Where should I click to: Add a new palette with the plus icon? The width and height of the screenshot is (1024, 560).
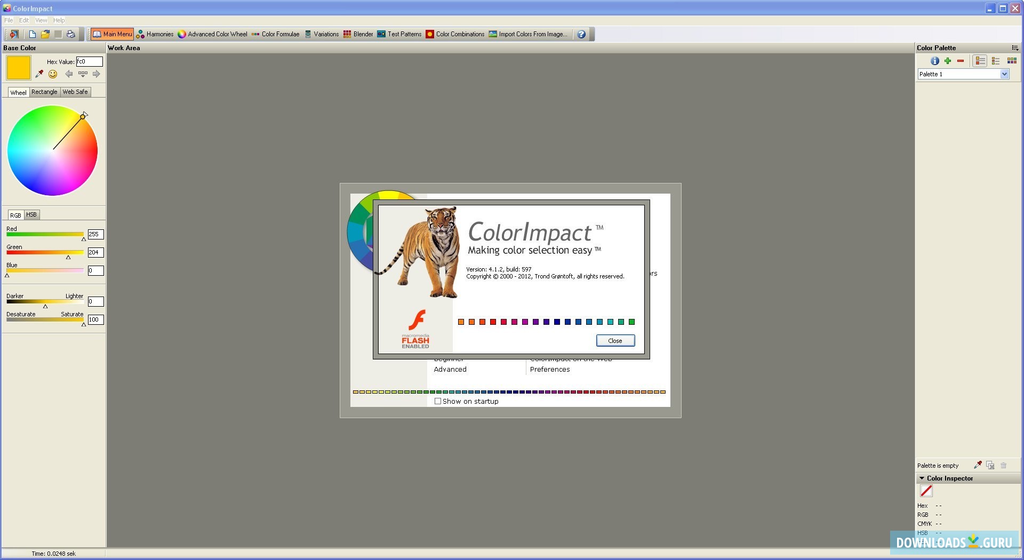pos(948,61)
